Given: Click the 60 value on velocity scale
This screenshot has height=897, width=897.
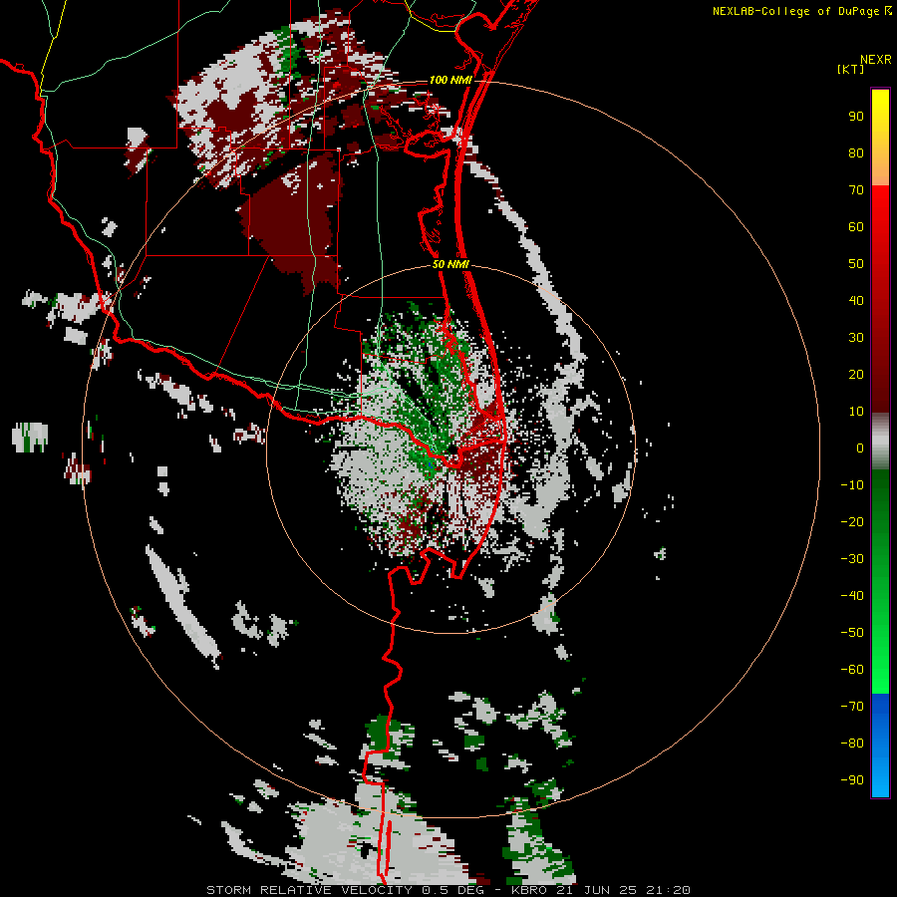Looking at the screenshot, I should point(856,226).
